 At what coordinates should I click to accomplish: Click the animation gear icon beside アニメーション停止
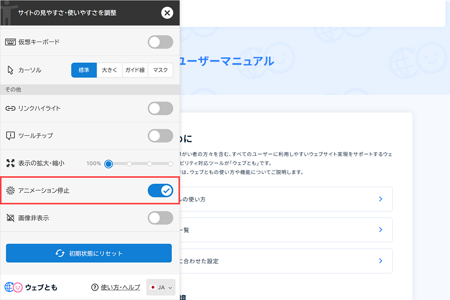[10, 190]
